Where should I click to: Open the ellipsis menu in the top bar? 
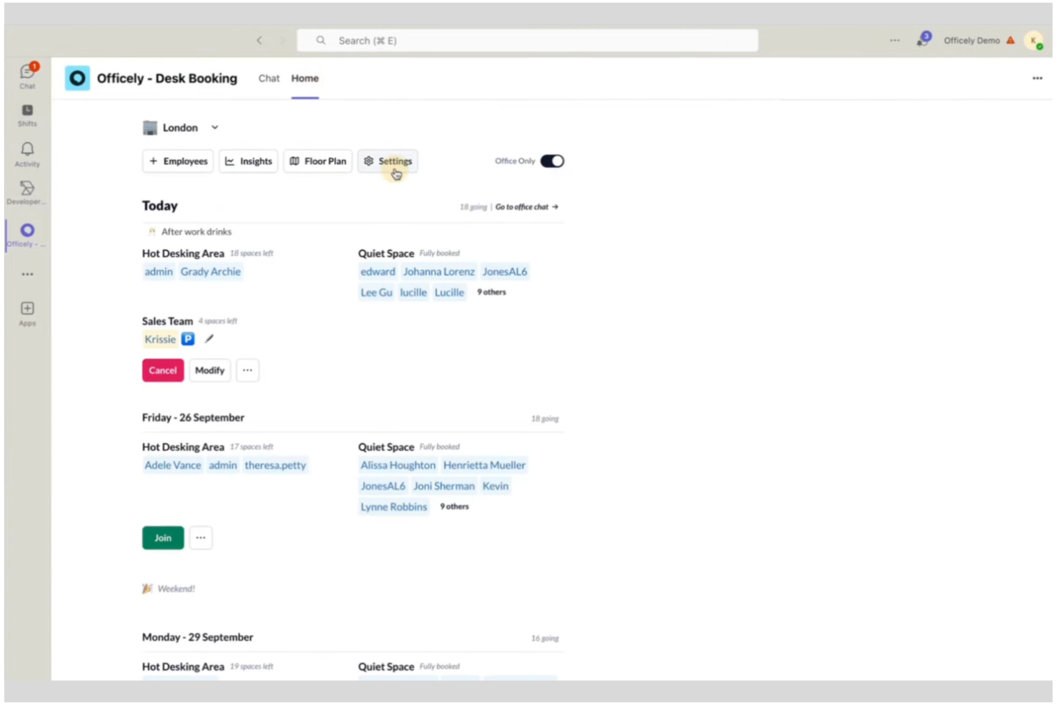[x=895, y=41]
